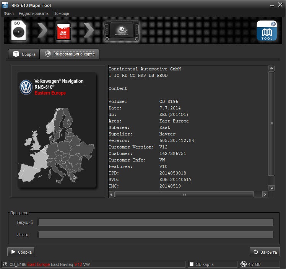Open the Редактировать menu
286x269 pixels.
[34, 13]
